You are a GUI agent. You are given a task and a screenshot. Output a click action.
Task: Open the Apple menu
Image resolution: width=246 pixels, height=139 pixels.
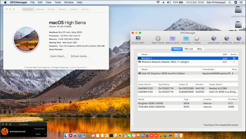pyautogui.click(x=5, y=2)
